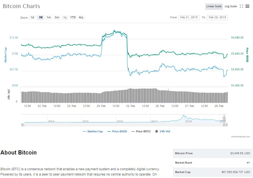Screen dimensions: 253x178
Task: Edit the To date field
Action: click(x=217, y=17)
